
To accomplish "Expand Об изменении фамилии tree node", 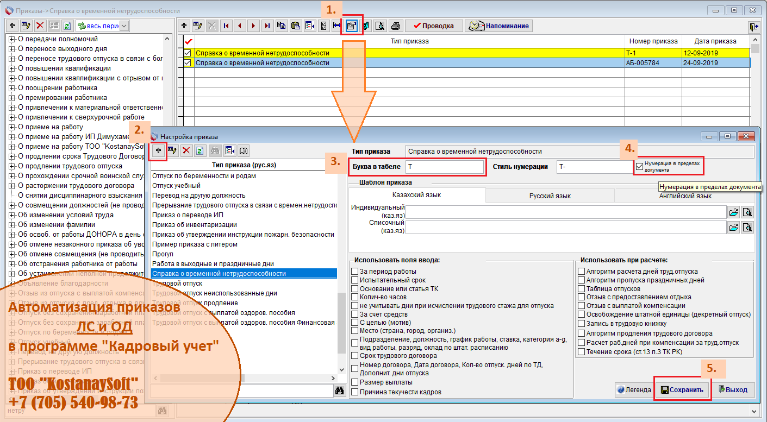I will [11, 225].
